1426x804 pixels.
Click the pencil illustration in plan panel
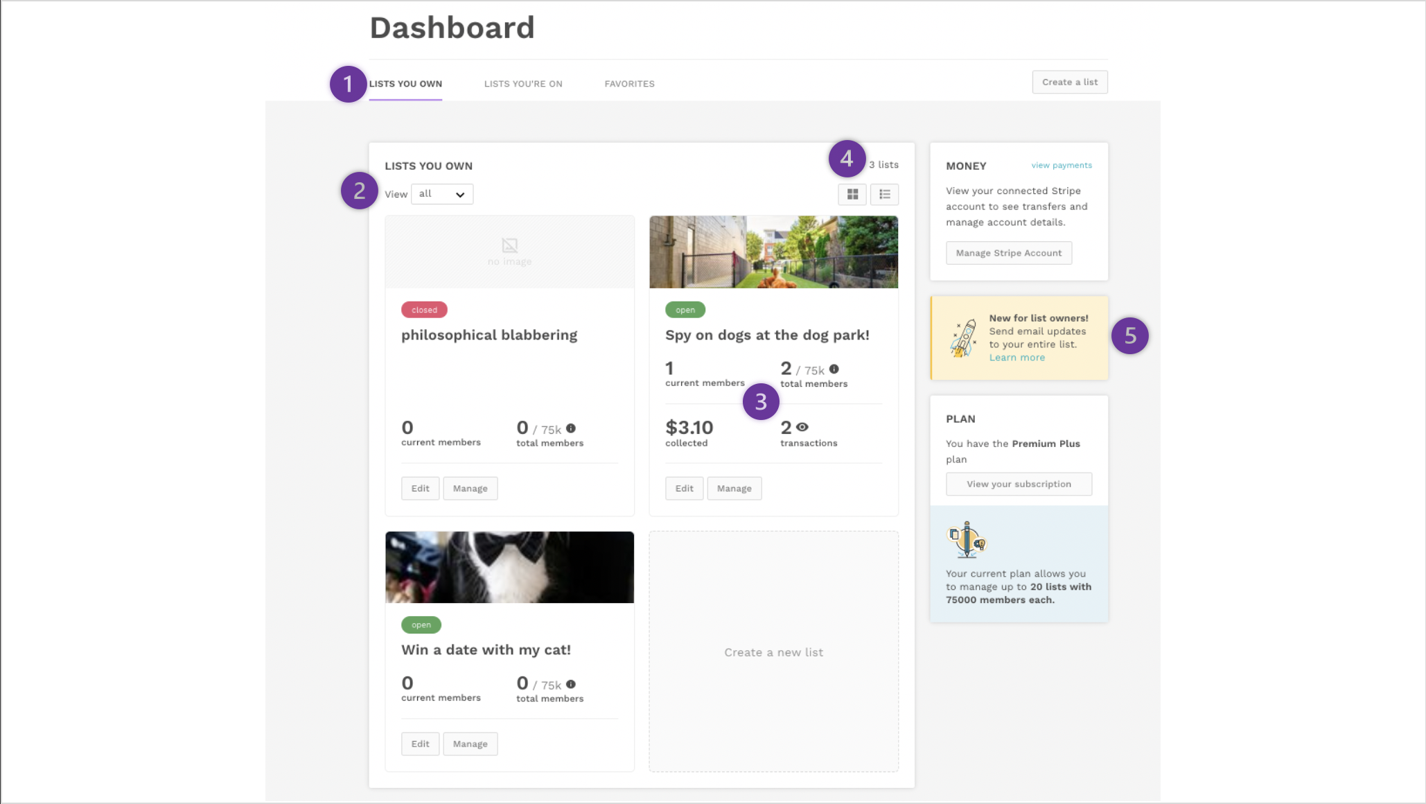pos(966,540)
